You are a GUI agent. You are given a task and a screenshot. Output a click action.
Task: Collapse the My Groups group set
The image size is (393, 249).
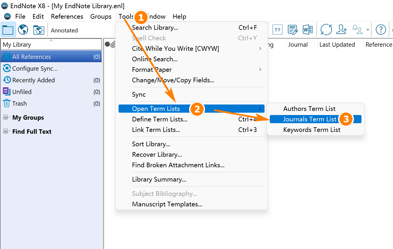point(5,117)
